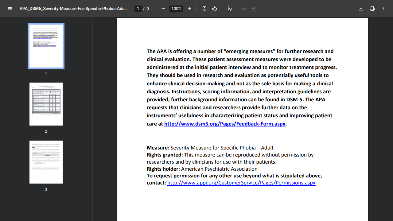Print the document

pos(372,9)
